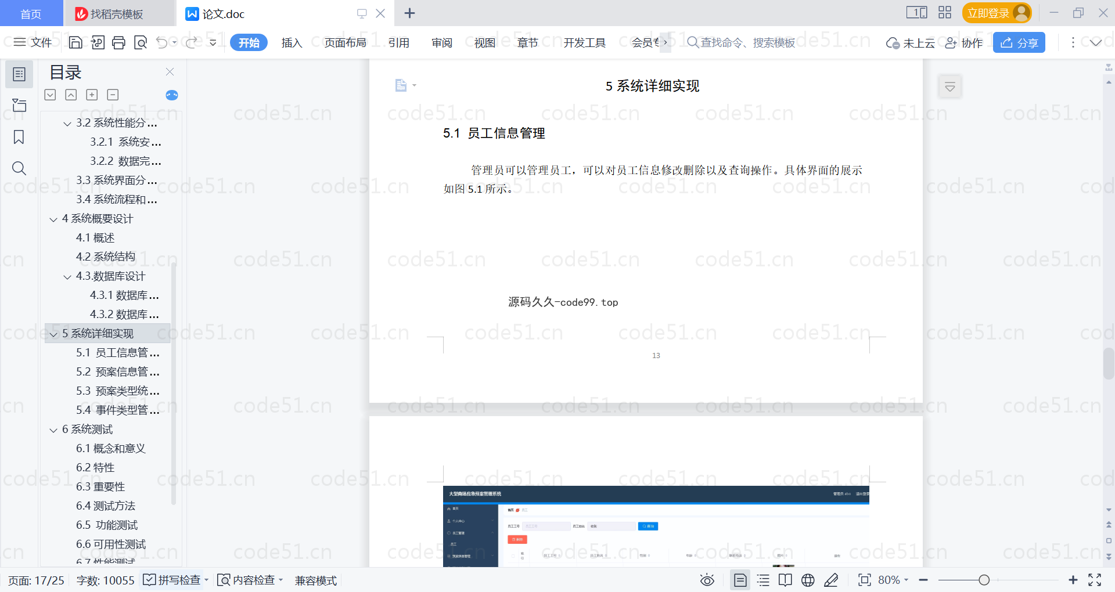Viewport: 1115px width, 592px height.
Task: Click the zoom out minus button
Action: pyautogui.click(x=923, y=580)
